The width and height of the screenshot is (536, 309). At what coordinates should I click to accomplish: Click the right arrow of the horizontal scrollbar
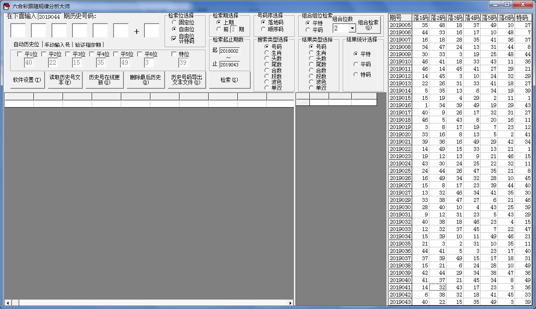pyautogui.click(x=290, y=303)
